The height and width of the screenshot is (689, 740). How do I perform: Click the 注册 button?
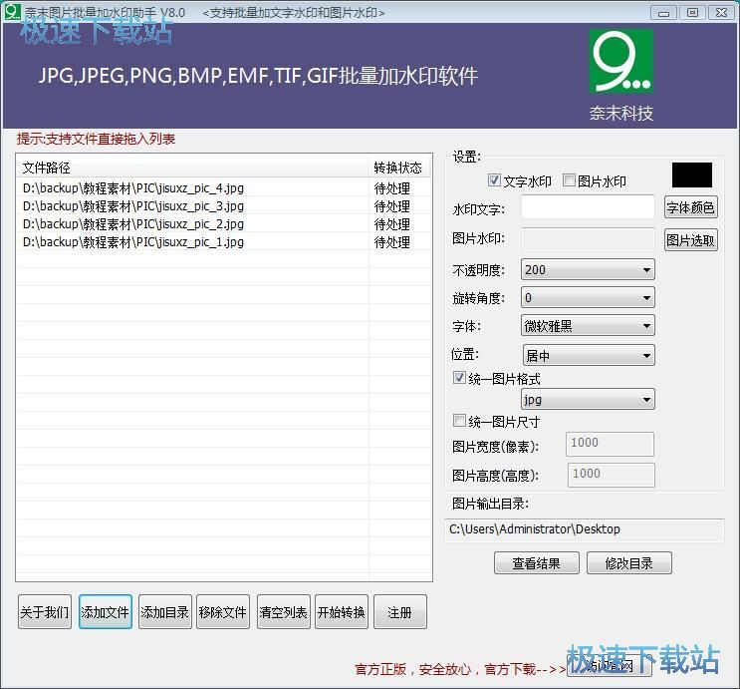(x=400, y=612)
